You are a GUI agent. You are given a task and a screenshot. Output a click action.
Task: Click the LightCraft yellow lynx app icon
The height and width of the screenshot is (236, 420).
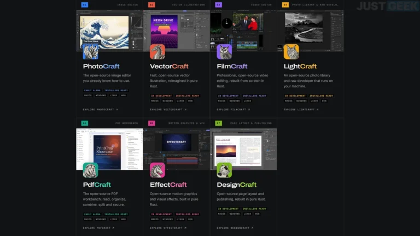point(291,52)
